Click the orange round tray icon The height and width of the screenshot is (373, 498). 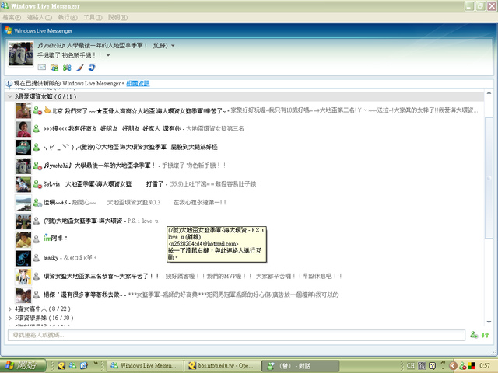click(453, 366)
